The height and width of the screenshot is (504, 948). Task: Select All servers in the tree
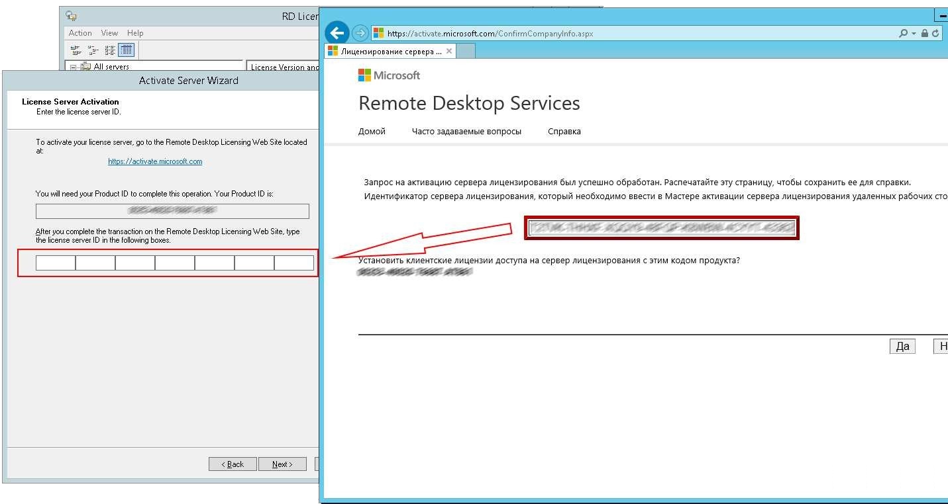(111, 67)
